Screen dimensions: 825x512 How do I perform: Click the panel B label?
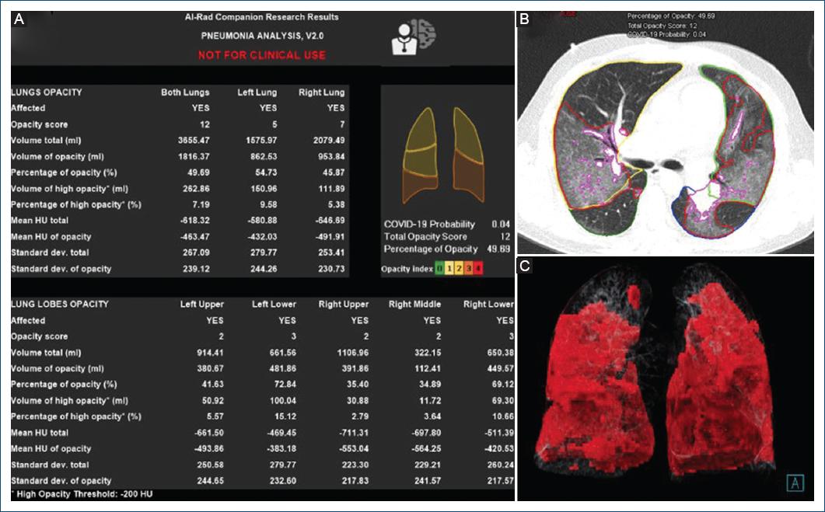tap(525, 19)
